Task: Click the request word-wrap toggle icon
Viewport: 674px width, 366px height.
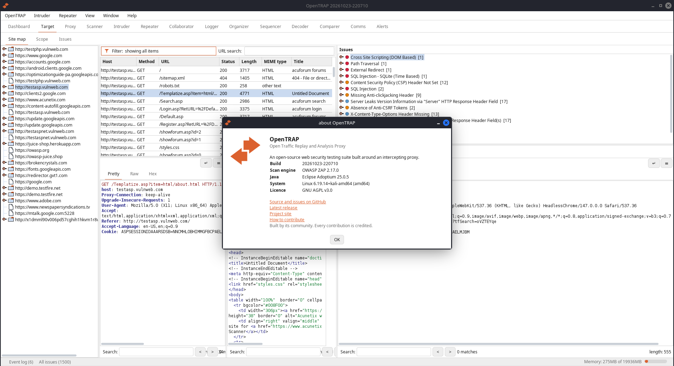Action: (206, 163)
